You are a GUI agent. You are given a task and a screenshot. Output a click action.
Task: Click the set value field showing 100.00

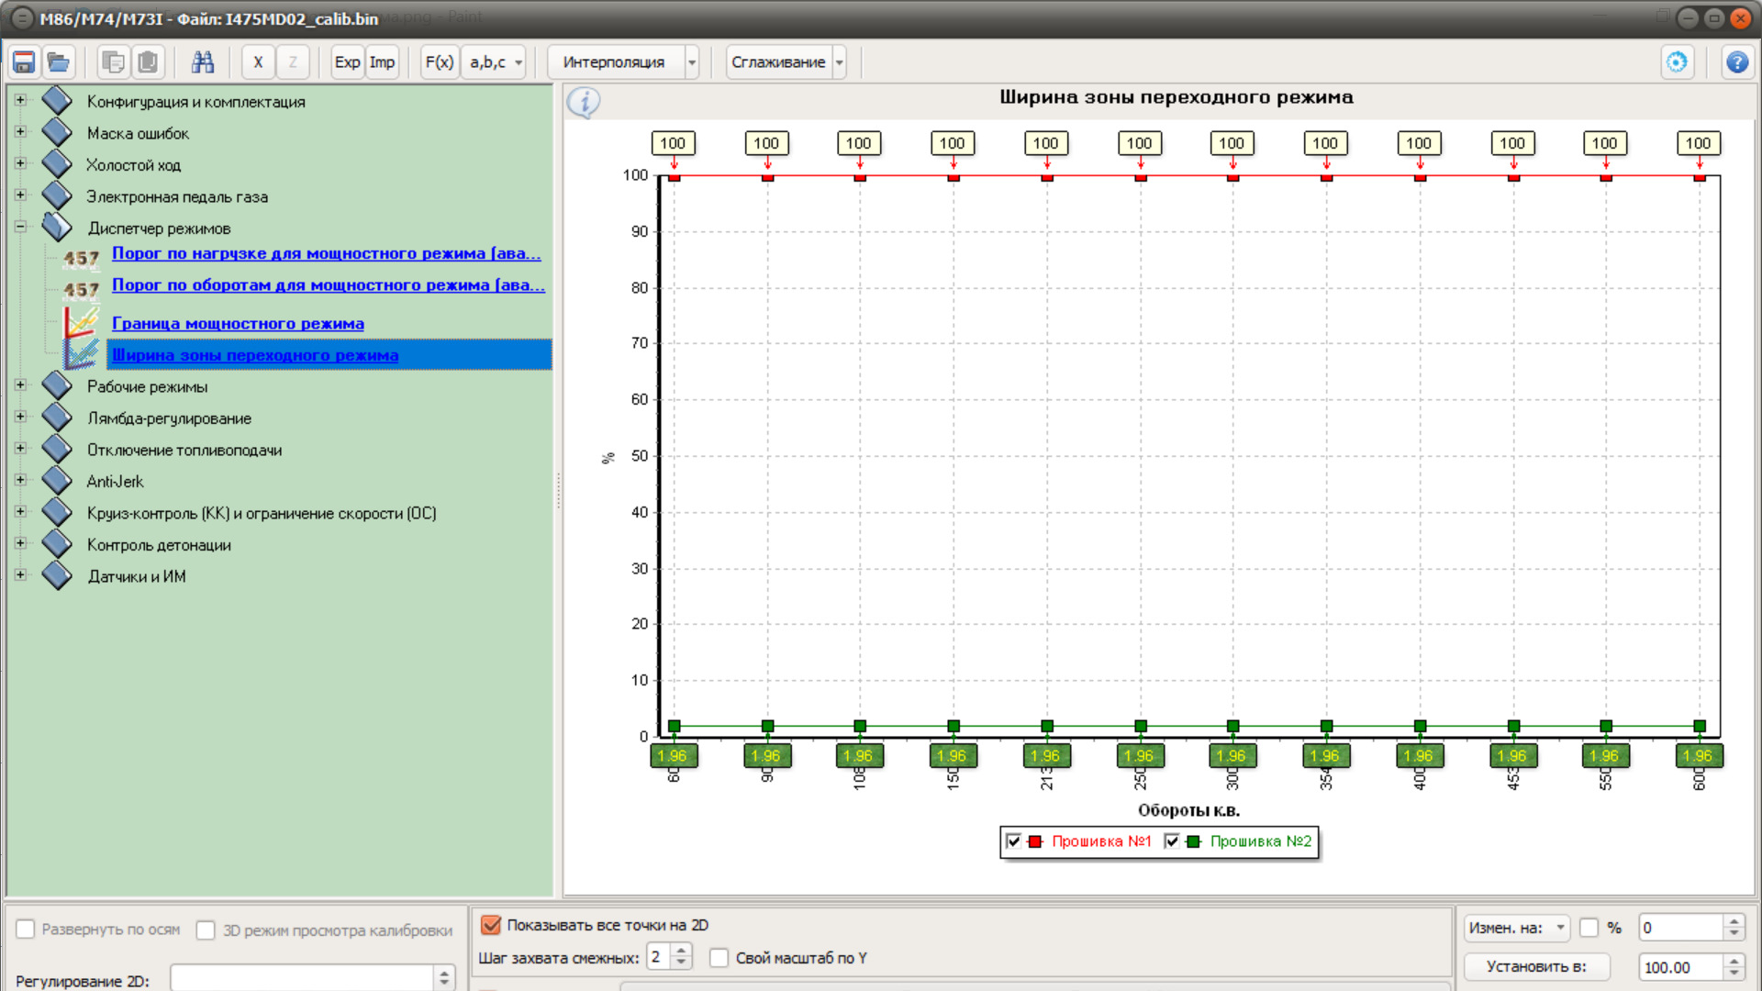pos(1681,967)
